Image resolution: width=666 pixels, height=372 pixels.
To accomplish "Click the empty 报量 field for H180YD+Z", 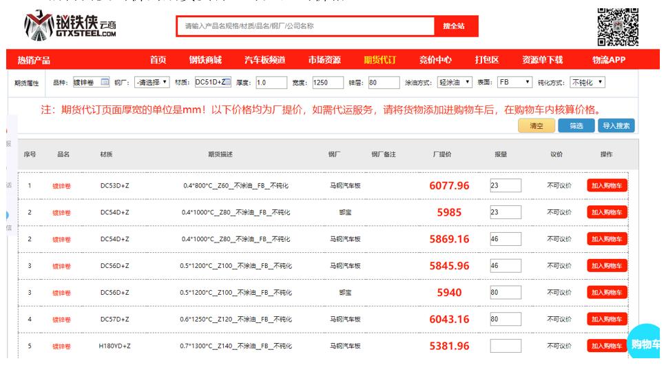I will coord(505,346).
